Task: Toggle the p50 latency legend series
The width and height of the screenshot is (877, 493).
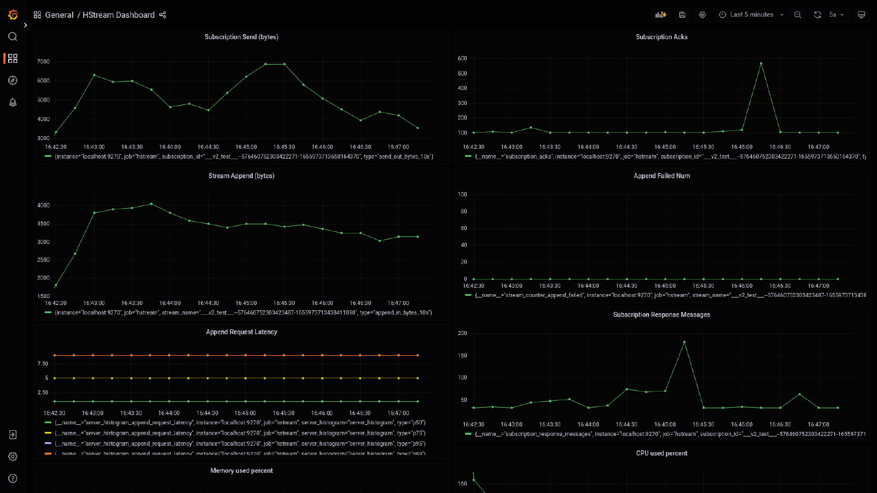Action: pyautogui.click(x=240, y=423)
